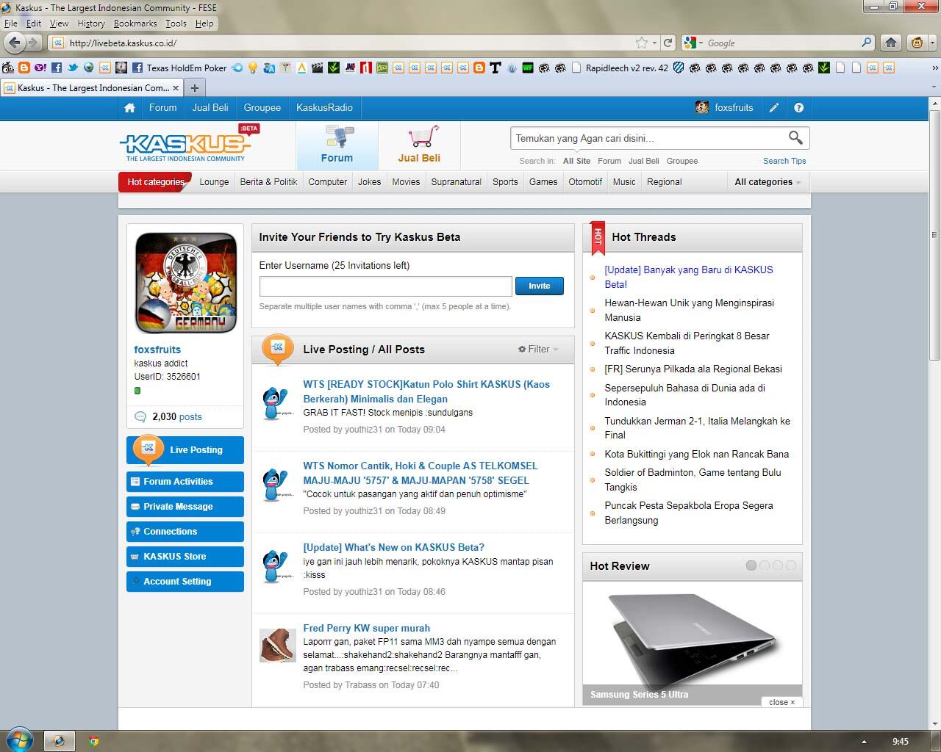Click the pencil edit icon beside foxsfruits
This screenshot has width=941, height=752.
point(774,108)
